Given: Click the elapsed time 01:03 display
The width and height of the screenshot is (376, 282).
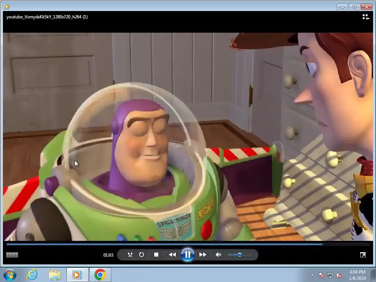Looking at the screenshot, I should pos(108,255).
